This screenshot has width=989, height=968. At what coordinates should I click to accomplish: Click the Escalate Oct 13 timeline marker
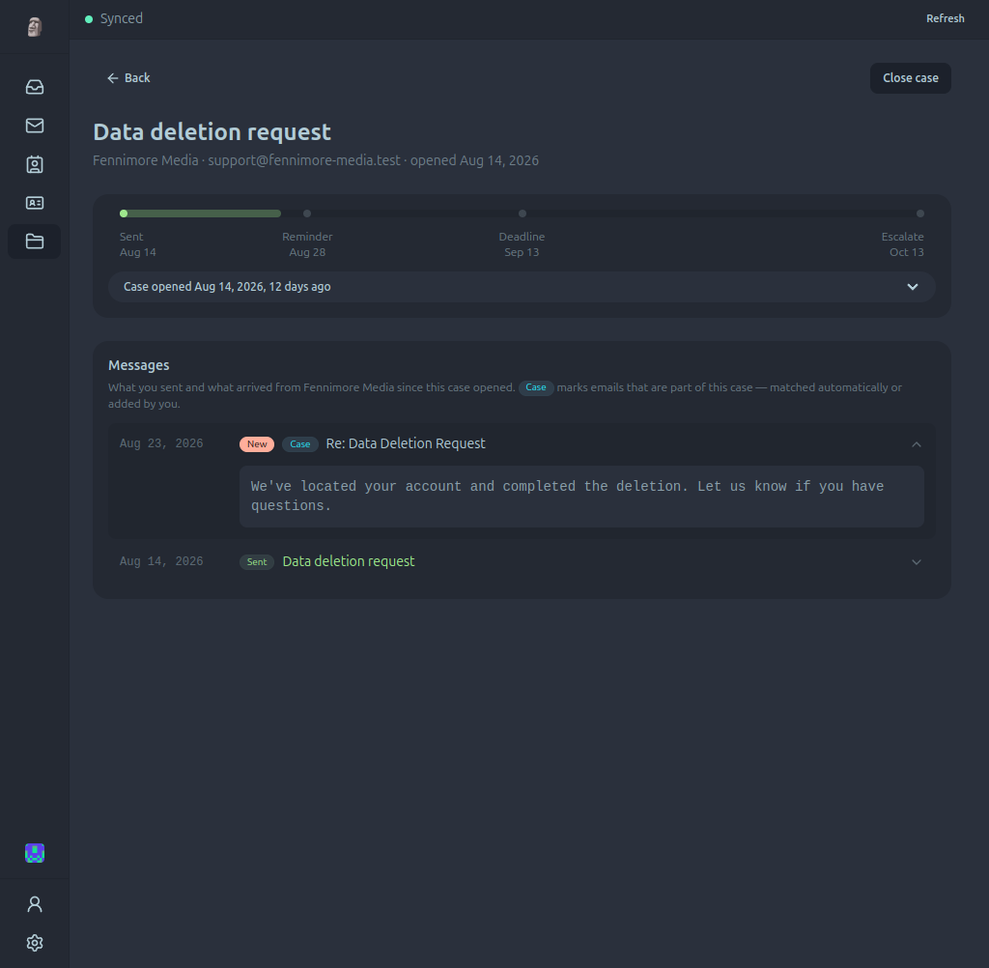coord(920,214)
